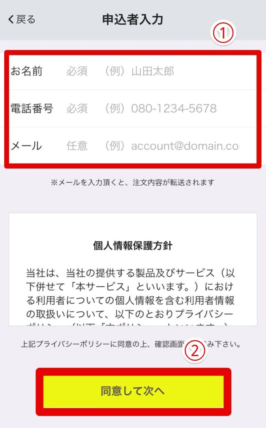
Task: Click the red circled number 2 marker
Action: (194, 351)
